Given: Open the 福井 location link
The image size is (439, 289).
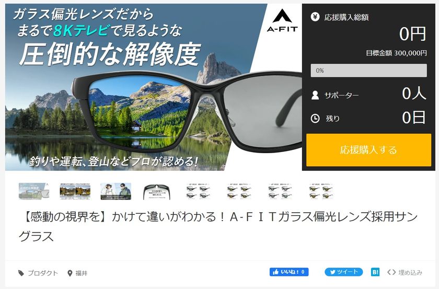Looking at the screenshot, I should [x=82, y=273].
